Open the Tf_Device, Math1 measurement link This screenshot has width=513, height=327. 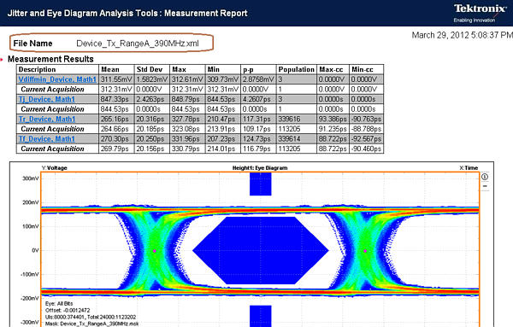tap(47, 139)
